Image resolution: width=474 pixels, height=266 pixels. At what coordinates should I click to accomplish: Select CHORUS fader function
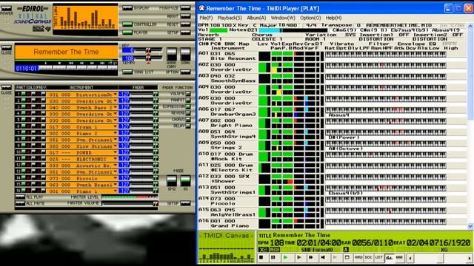(x=188, y=120)
